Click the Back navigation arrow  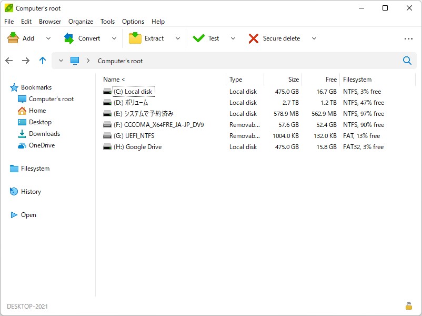[x=9, y=61]
